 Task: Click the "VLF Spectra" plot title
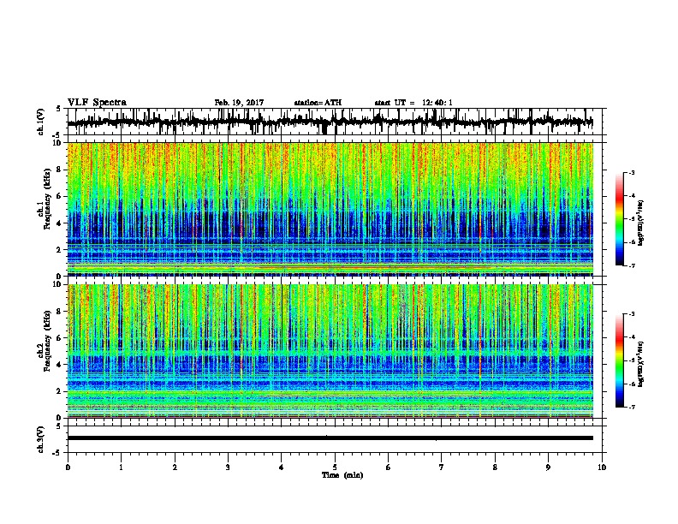coord(97,103)
